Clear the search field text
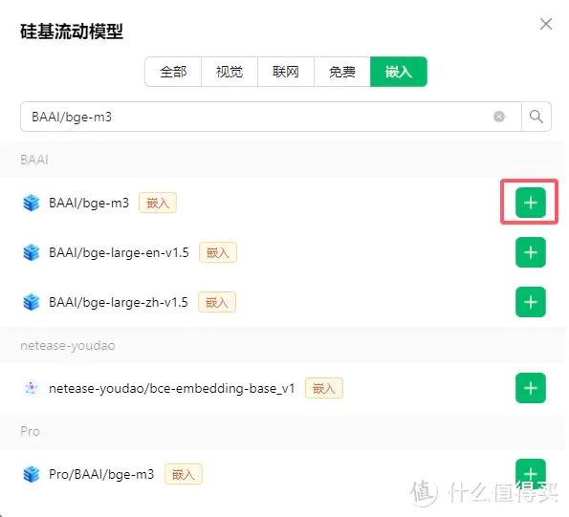 coord(499,117)
